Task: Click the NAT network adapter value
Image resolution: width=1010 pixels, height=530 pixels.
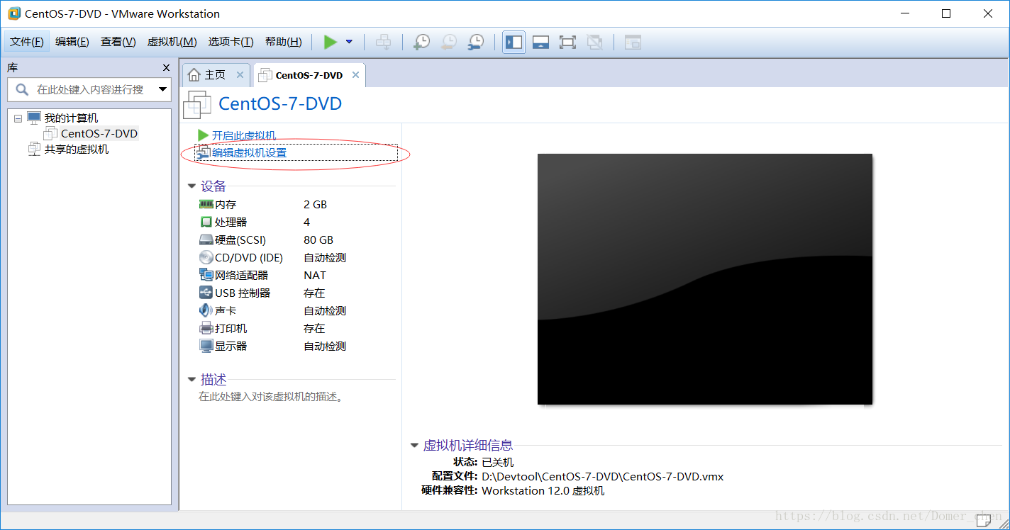Action: click(315, 275)
